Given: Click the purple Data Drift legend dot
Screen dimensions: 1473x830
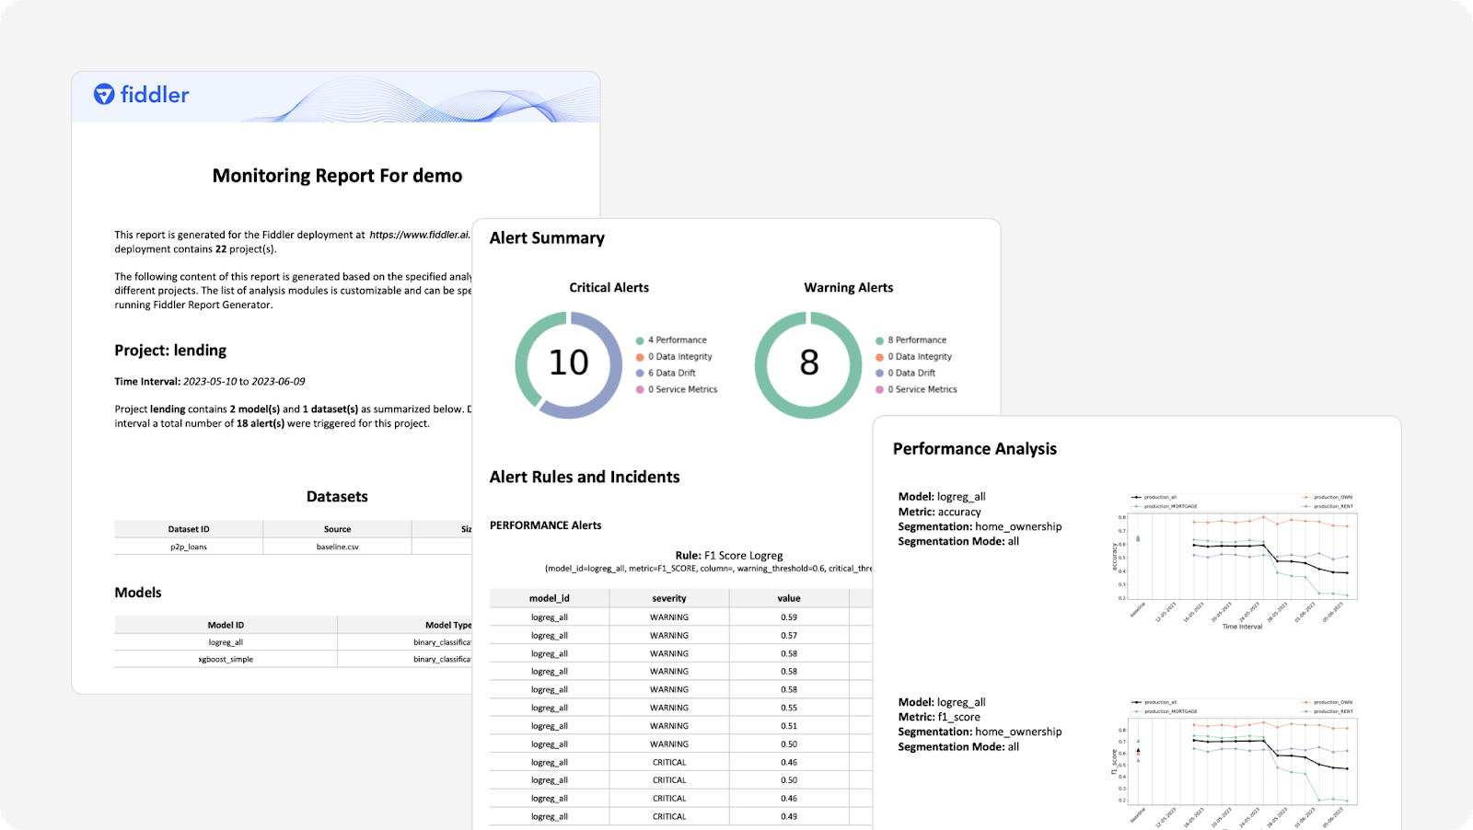Looking at the screenshot, I should [641, 373].
